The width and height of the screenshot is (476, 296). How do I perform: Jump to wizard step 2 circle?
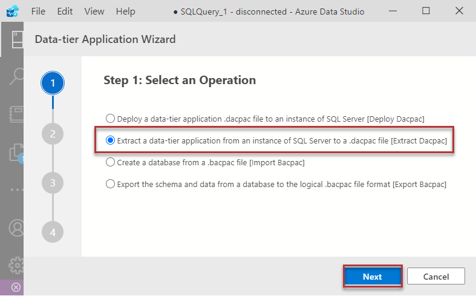point(53,134)
